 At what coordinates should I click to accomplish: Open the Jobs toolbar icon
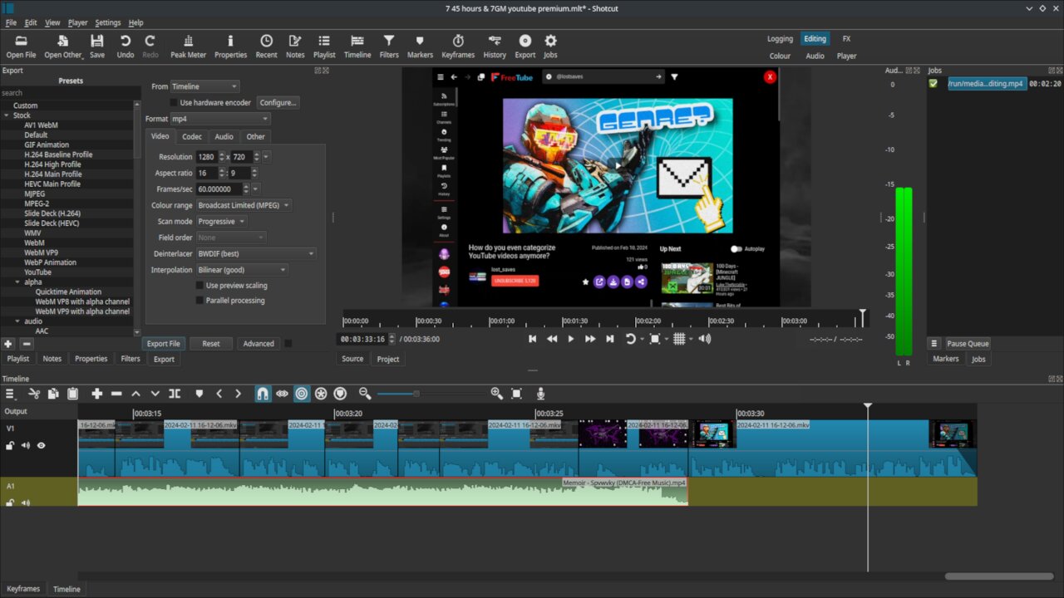[550, 47]
